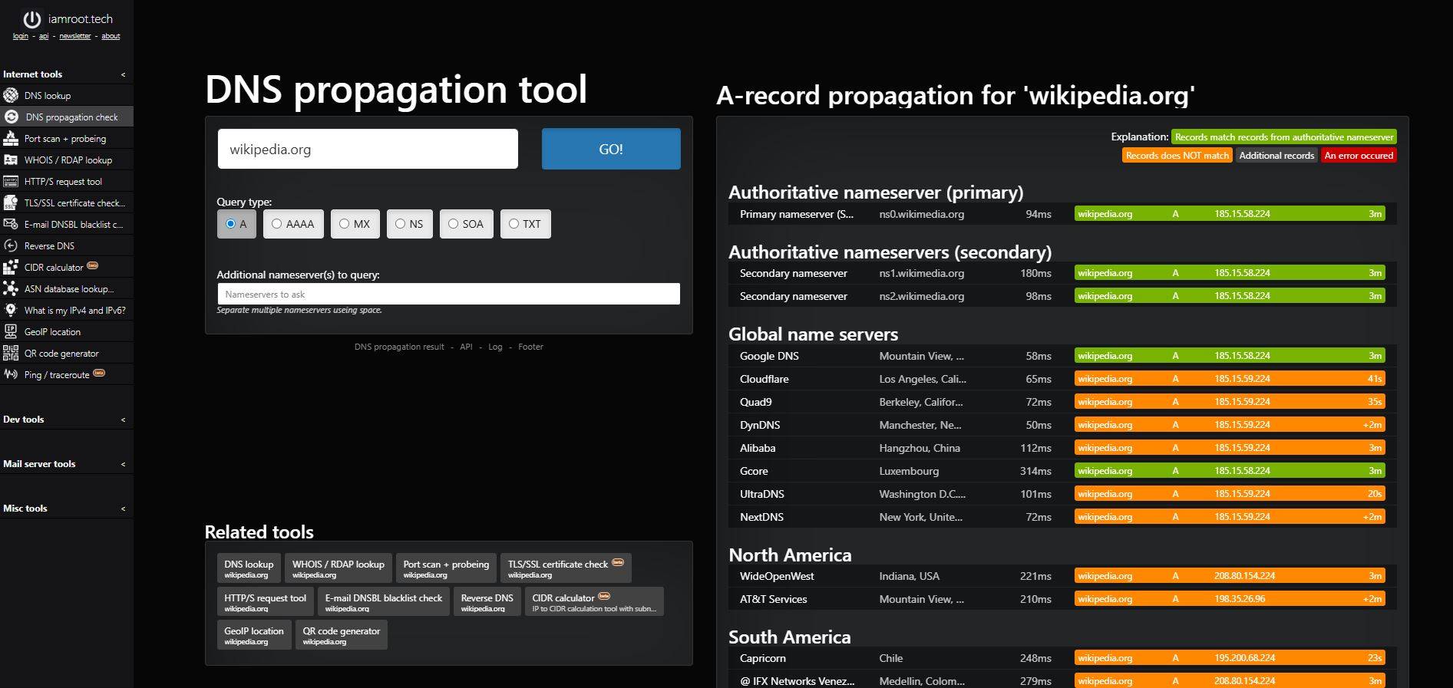The width and height of the screenshot is (1453, 688).
Task: Click the Alibaba Hangzhou, China location
Action: (x=920, y=448)
